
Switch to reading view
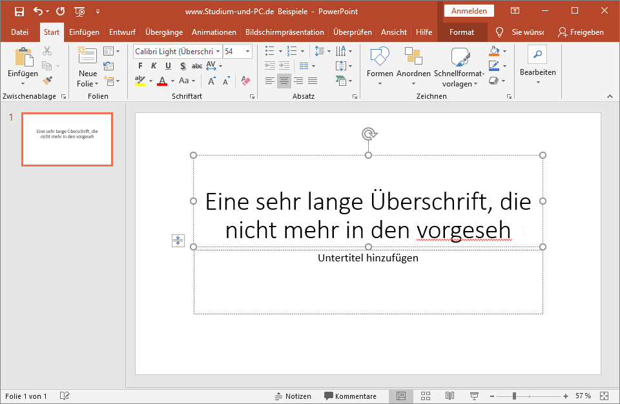coord(449,396)
